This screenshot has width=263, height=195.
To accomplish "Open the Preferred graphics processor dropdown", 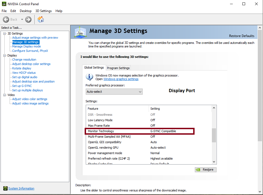I will 114,92.
